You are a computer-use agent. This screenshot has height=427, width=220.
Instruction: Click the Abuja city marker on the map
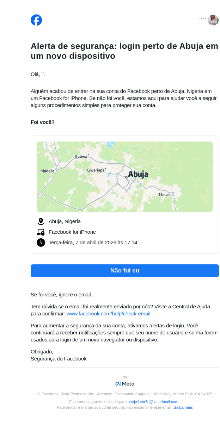pos(126,177)
